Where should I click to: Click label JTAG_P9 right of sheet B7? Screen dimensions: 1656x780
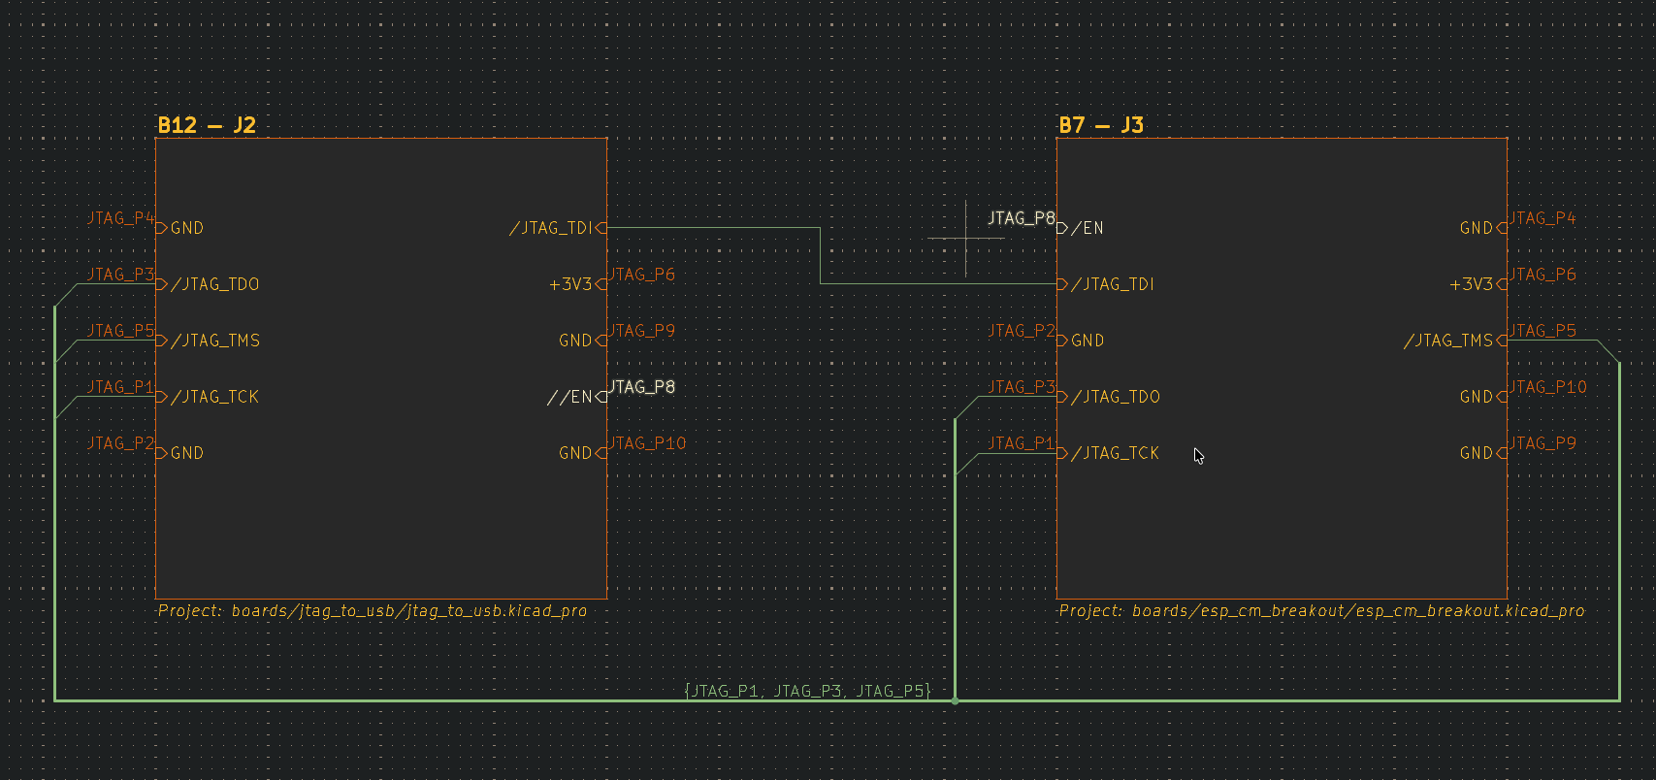[1542, 443]
